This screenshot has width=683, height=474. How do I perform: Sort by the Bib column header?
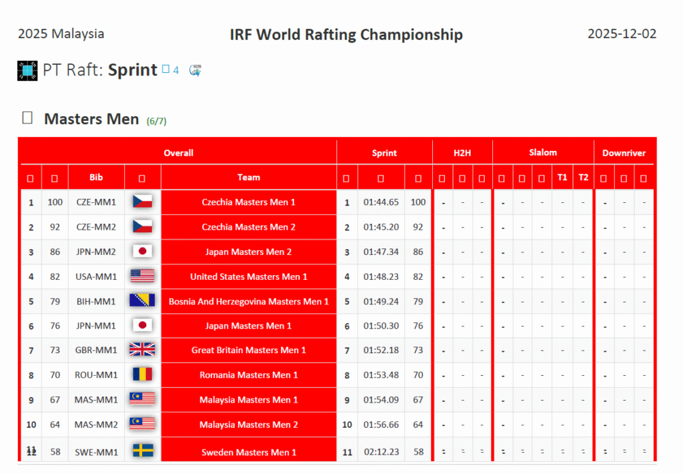pyautogui.click(x=96, y=178)
